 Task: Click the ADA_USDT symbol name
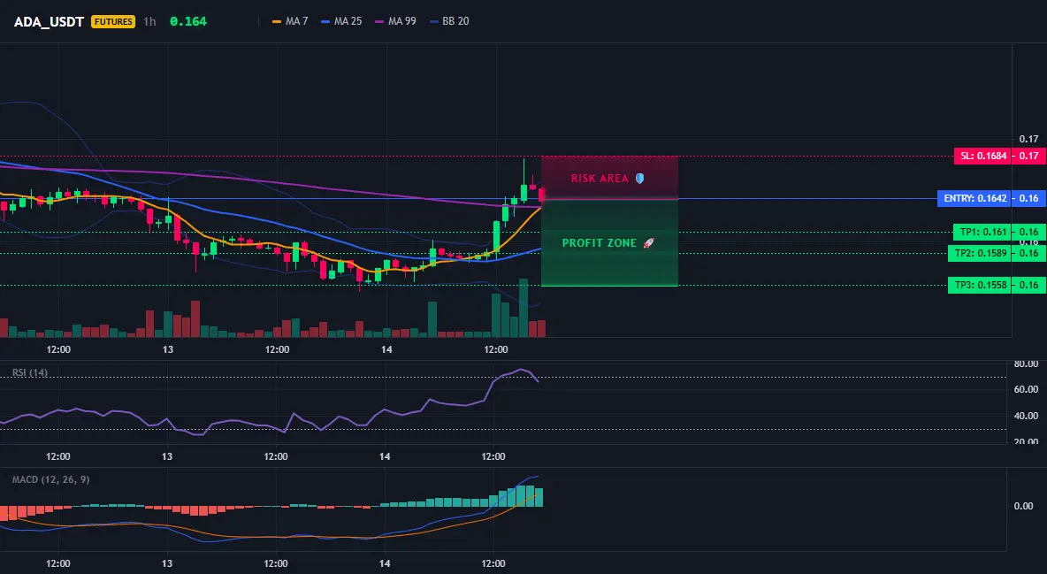[49, 21]
